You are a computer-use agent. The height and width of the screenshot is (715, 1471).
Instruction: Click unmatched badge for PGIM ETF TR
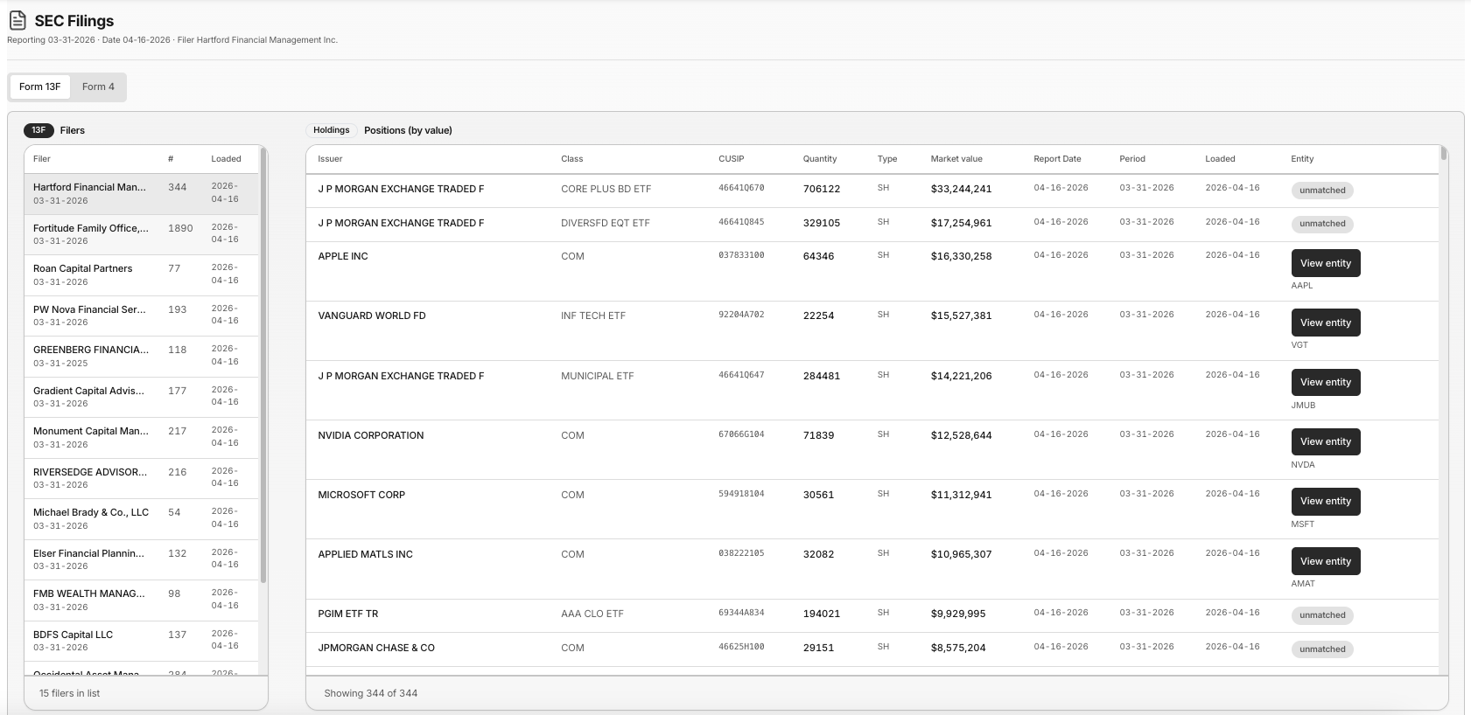1322,615
